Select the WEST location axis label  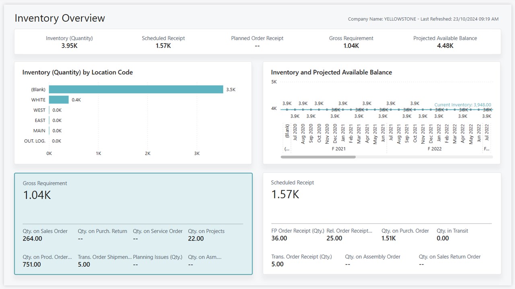tap(39, 110)
